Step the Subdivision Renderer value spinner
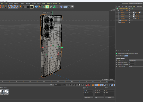Image resolution: width=143 pixels, height=107 pixels. [x=135, y=64]
